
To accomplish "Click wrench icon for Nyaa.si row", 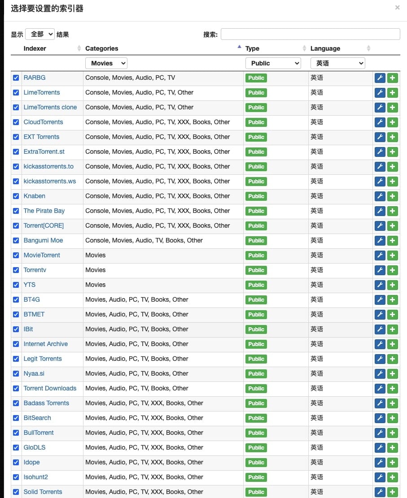I will click(380, 373).
